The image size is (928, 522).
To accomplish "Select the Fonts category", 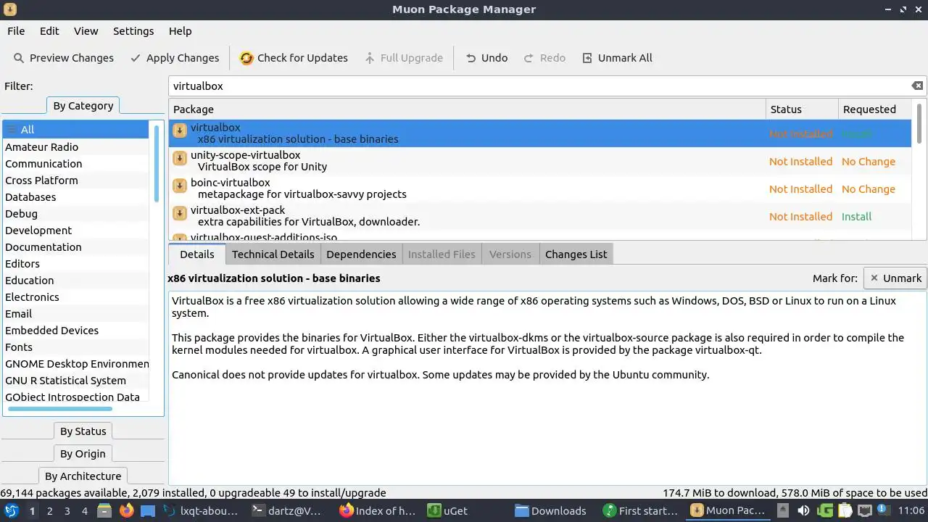I will pos(75,347).
